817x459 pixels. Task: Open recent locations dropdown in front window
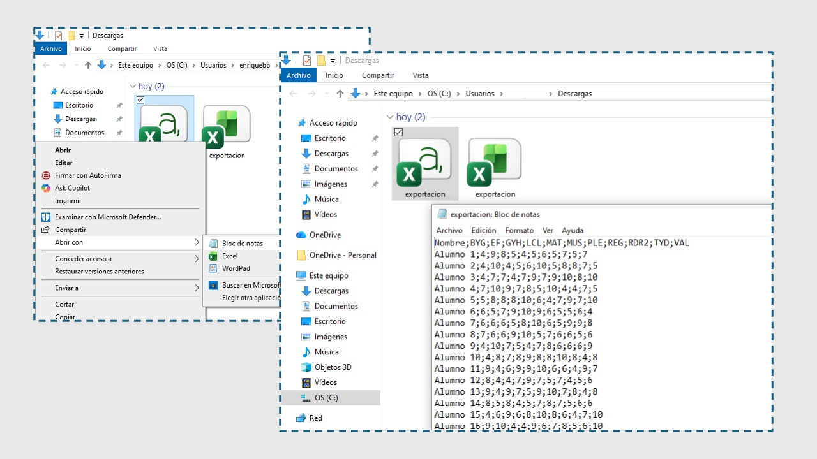point(327,94)
